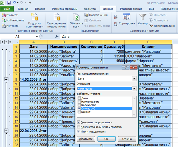This screenshot has height=147, width=178.
Task: Open the Name Box dropdown arrow
Action: (37, 37)
